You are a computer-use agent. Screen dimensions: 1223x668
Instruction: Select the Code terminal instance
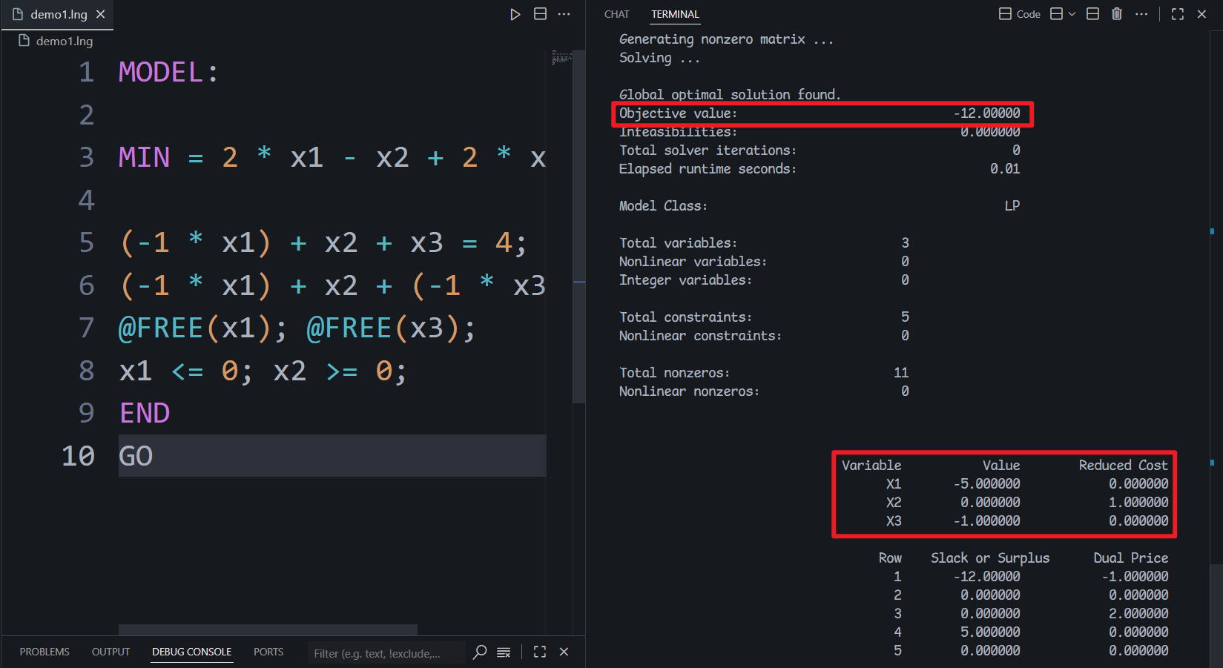point(1020,14)
